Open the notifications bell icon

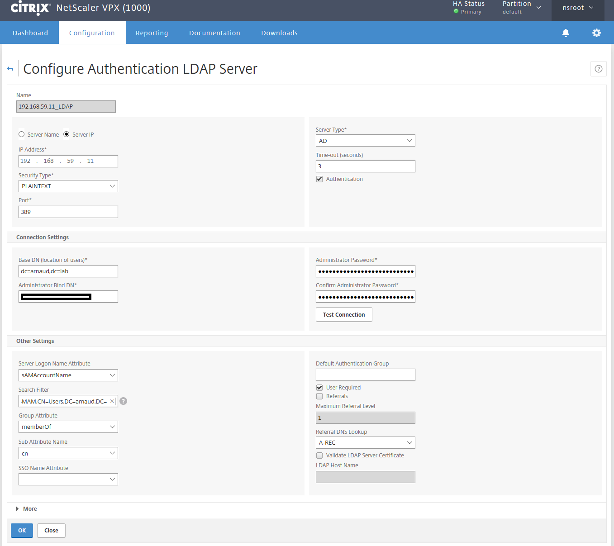[566, 33]
